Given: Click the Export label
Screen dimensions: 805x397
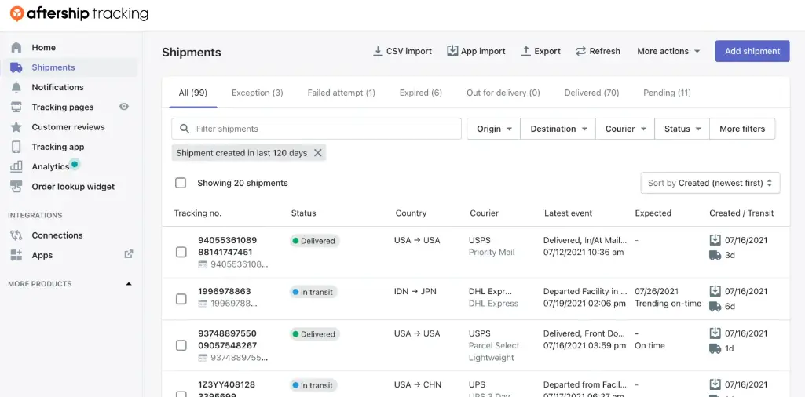Looking at the screenshot, I should 547,51.
